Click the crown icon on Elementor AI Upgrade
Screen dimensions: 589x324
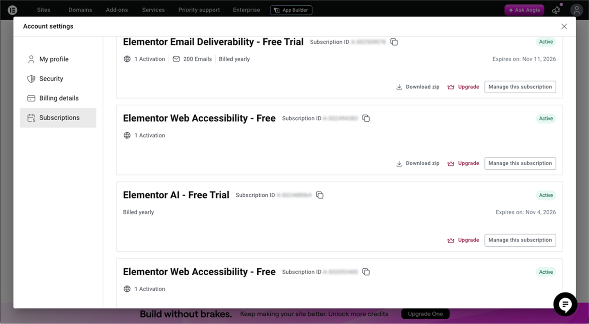click(x=451, y=240)
